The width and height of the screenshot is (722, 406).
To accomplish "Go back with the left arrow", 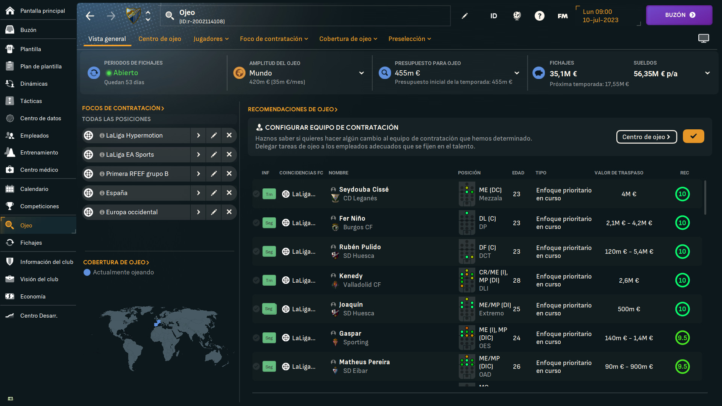I will [90, 16].
